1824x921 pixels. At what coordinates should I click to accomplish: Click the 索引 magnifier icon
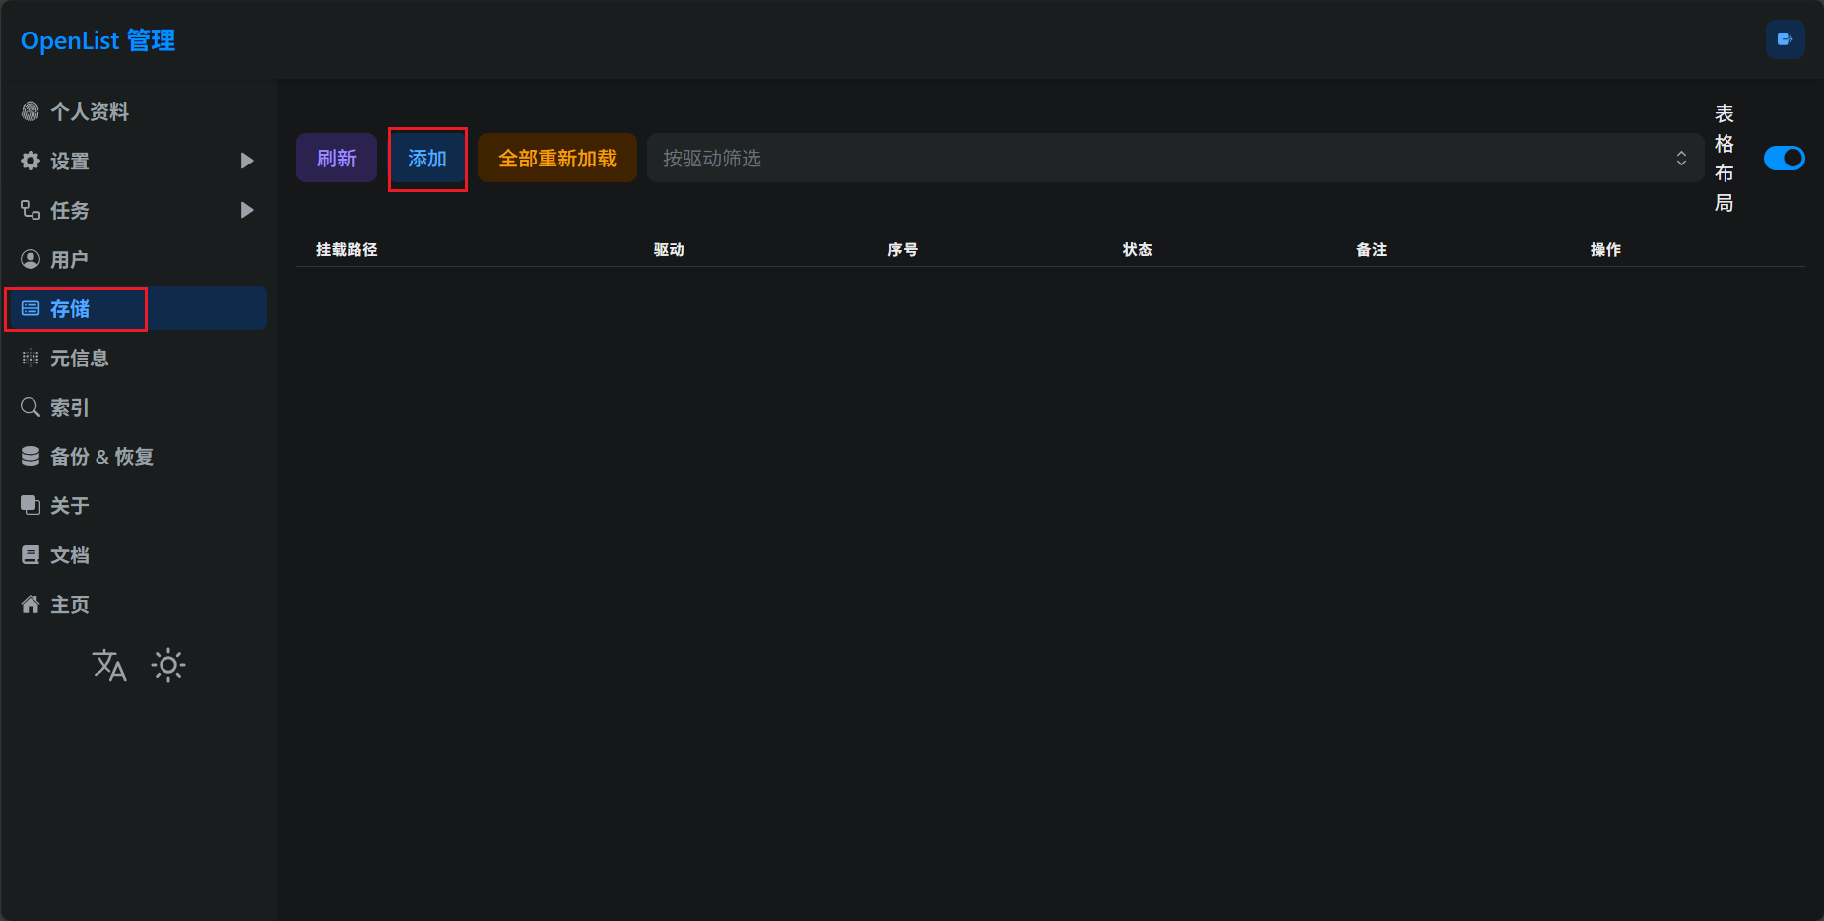click(31, 408)
